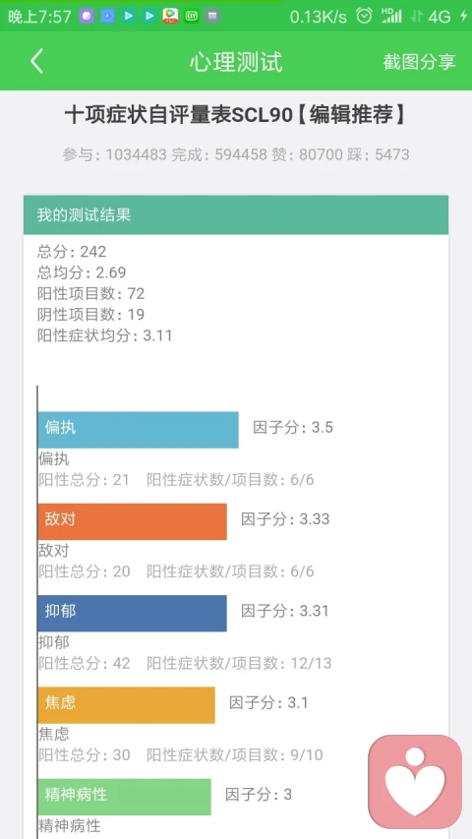The width and height of the screenshot is (472, 839).
Task: Tap the alarm clock status icon
Action: pos(364,16)
